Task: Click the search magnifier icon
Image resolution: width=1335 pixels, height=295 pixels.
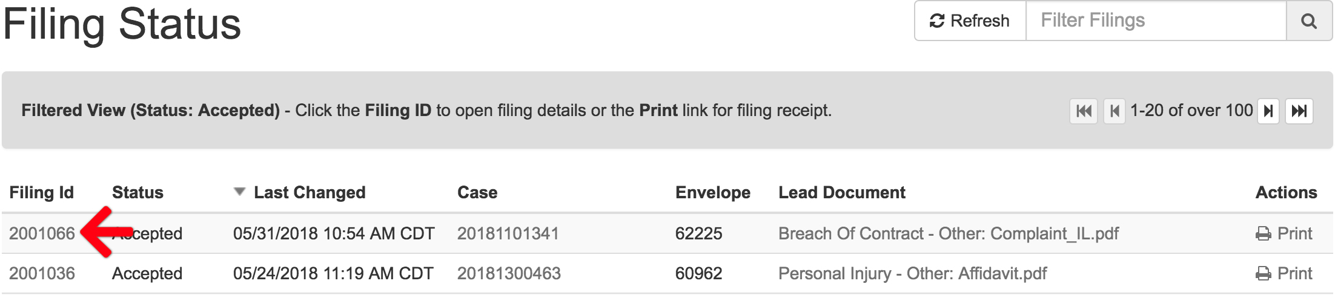Action: [x=1309, y=21]
